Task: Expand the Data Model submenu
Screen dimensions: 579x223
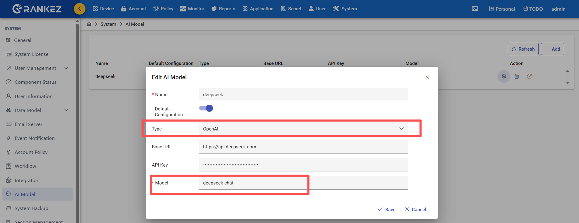Action: point(66,110)
